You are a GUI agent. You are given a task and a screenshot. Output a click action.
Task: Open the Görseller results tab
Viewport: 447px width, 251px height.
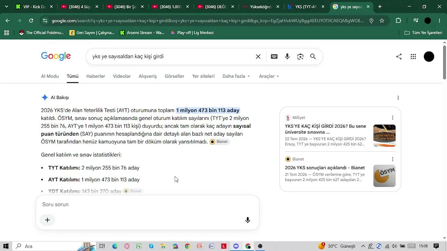point(175,76)
